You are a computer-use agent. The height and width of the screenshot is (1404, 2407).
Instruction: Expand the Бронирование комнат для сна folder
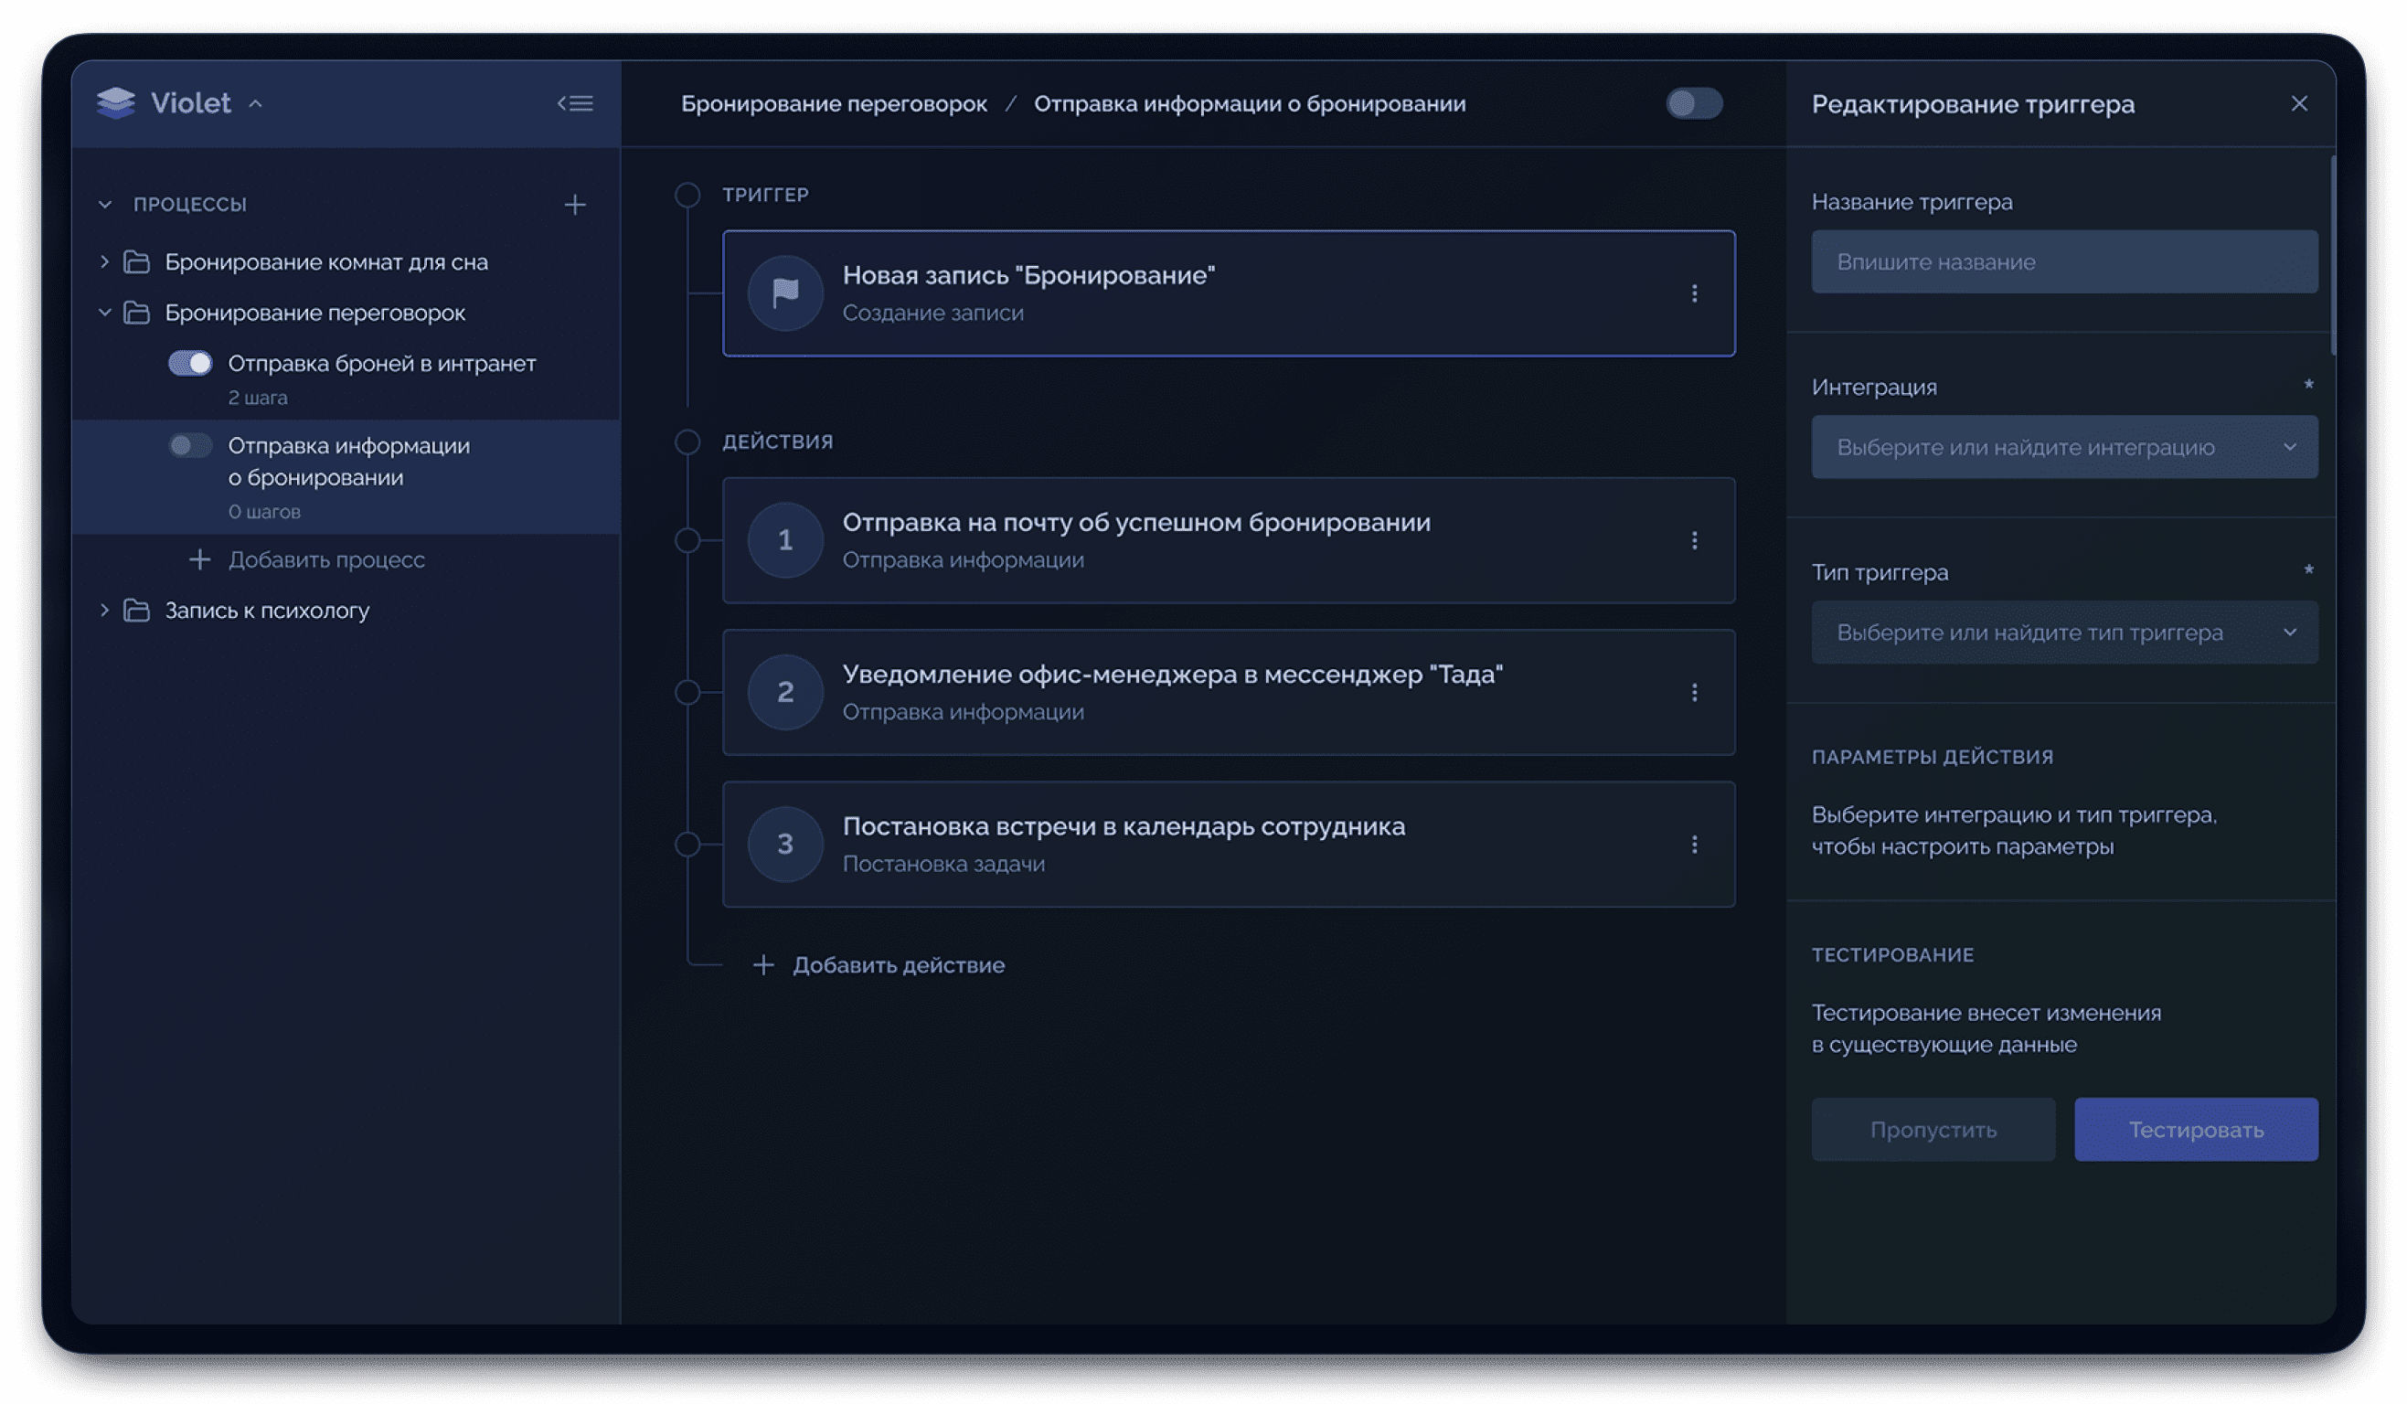tap(105, 261)
